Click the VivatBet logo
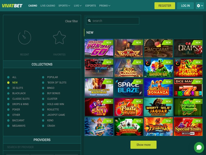The image size is (206, 155). pyautogui.click(x=12, y=6)
